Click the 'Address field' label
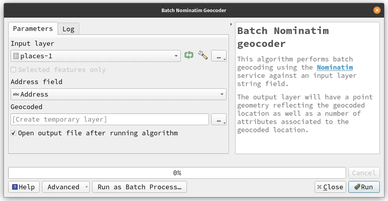 36,82
